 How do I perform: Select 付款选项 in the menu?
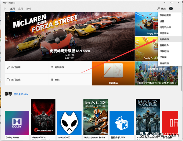(170, 51)
